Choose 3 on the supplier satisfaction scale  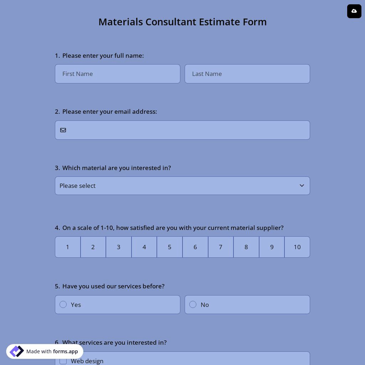118,247
